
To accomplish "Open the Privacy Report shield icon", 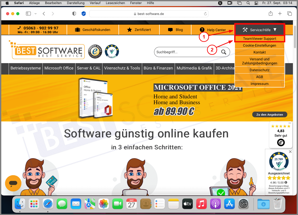I will click(x=74, y=13).
